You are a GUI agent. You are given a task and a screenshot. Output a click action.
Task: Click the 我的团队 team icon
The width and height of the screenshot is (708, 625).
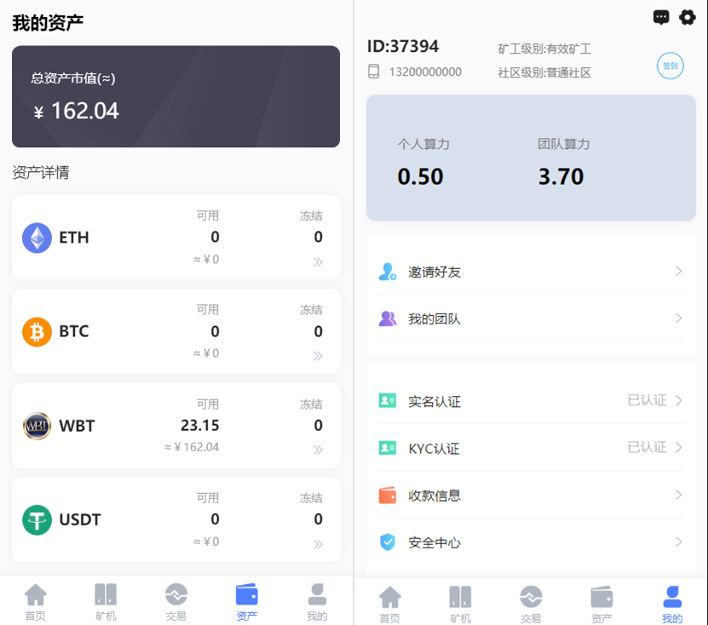pyautogui.click(x=388, y=318)
